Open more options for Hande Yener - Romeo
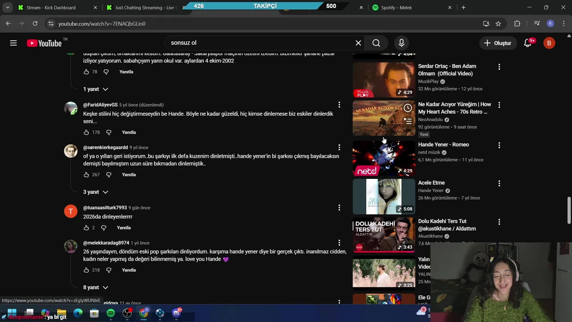 pyautogui.click(x=499, y=145)
